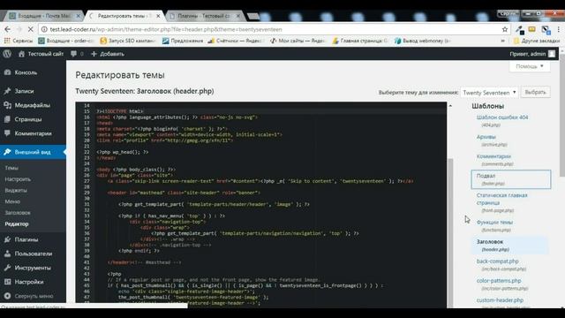Open the comments bubble in admin bar
This screenshot has height=318, width=565.
pyautogui.click(x=77, y=54)
